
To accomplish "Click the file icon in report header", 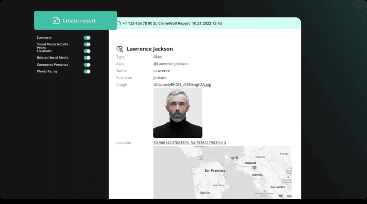I will coord(119,23).
